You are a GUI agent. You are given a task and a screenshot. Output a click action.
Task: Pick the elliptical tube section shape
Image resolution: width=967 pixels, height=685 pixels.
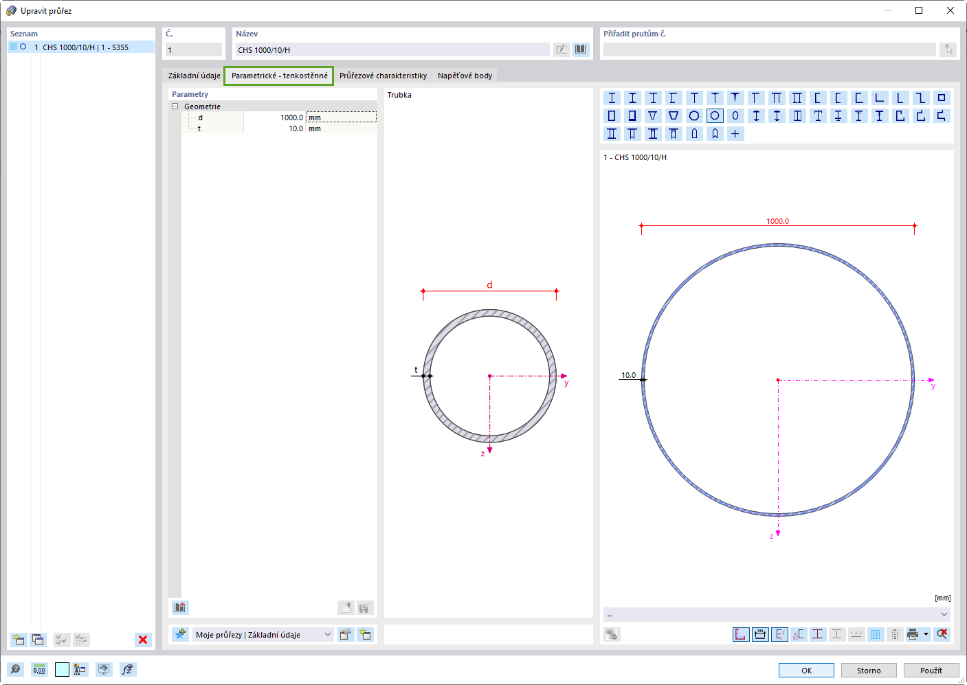(x=735, y=116)
